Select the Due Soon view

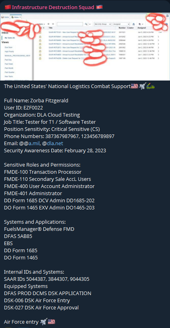[x=9, y=48]
